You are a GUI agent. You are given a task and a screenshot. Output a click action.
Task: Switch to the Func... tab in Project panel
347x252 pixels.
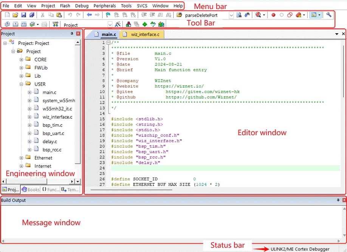click(51, 189)
